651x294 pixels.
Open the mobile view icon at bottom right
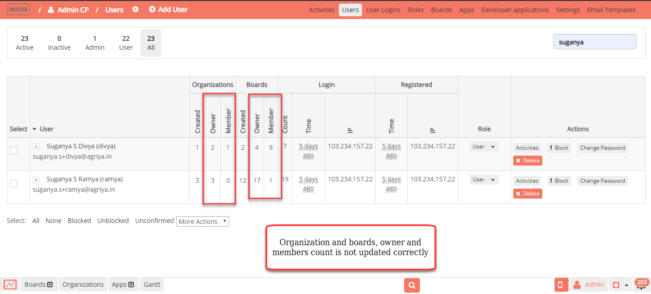click(x=561, y=285)
